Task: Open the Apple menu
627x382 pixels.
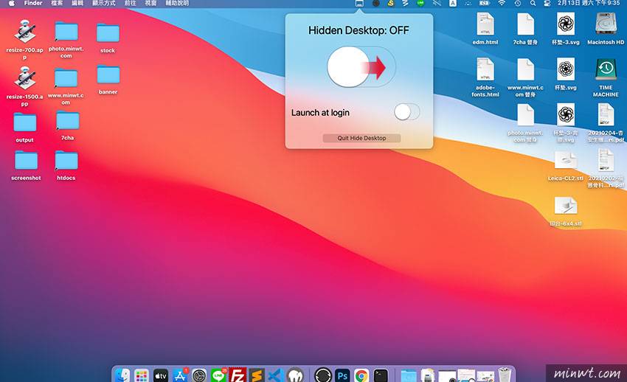Action: 12,3
